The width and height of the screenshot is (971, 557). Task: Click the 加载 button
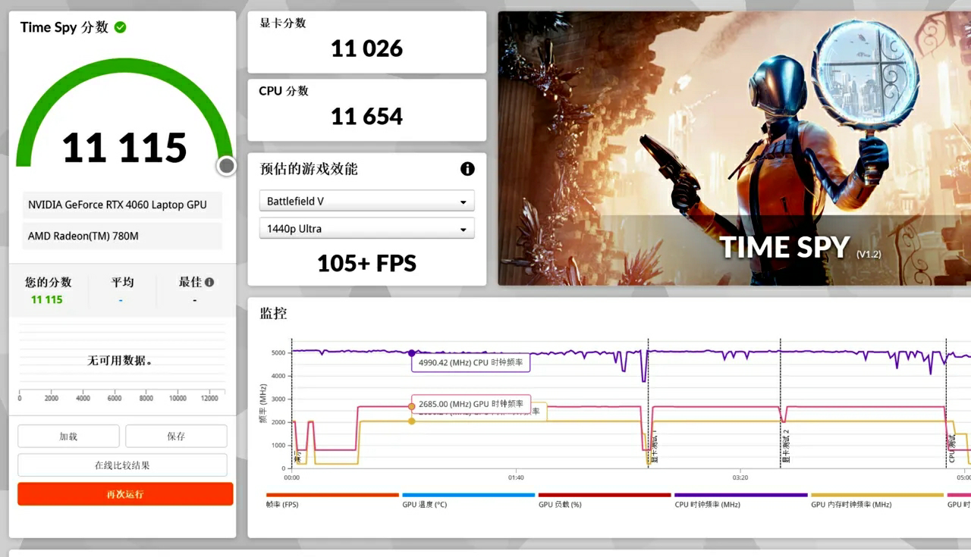tap(68, 437)
